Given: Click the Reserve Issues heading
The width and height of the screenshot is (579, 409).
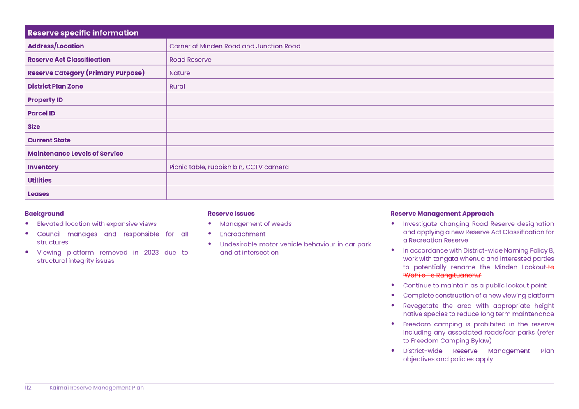Looking at the screenshot, I should pyautogui.click(x=231, y=214).
